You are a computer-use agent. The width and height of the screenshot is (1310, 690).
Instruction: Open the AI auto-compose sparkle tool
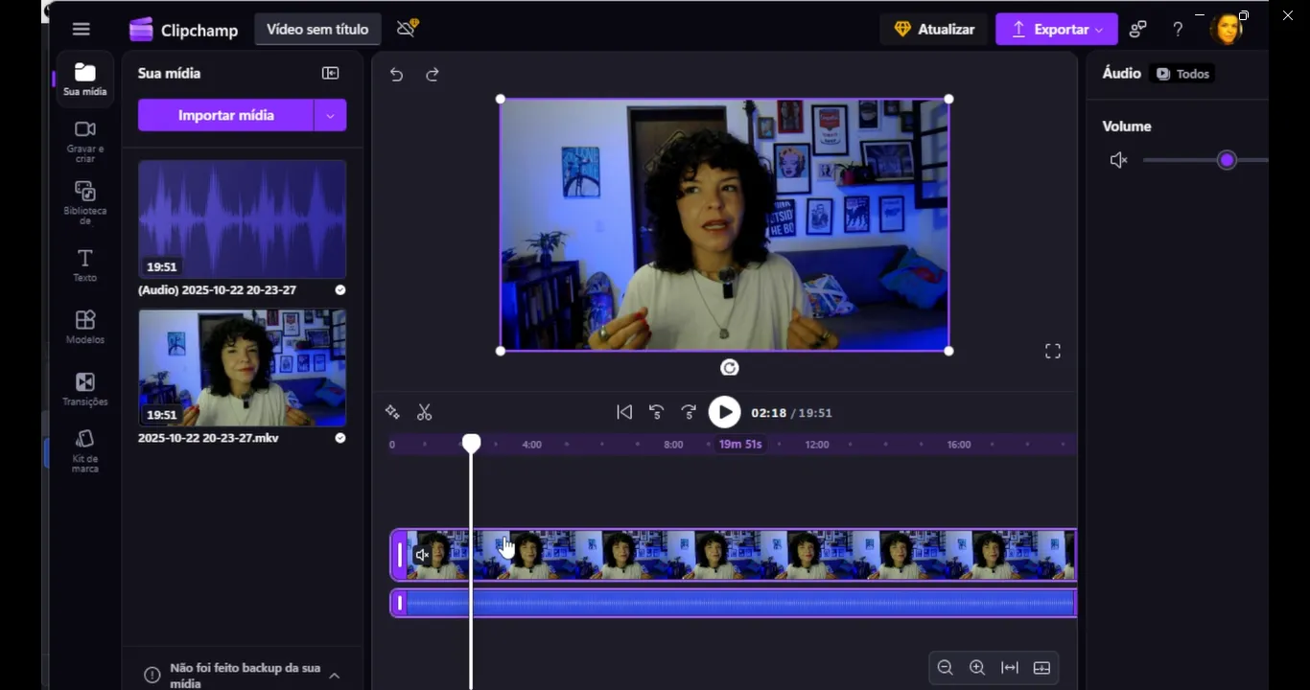tap(392, 412)
